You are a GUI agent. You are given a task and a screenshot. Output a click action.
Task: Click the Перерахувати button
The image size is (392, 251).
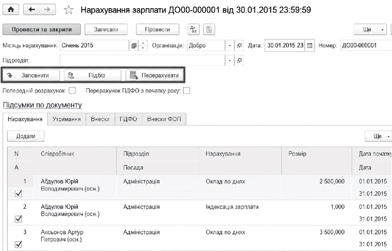pyautogui.click(x=155, y=75)
